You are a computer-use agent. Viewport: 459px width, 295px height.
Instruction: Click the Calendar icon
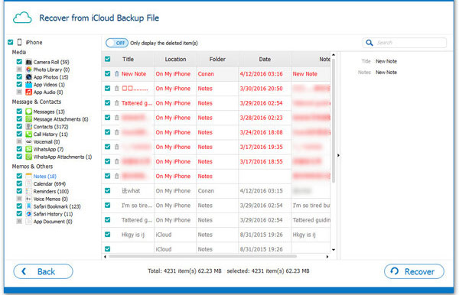[28, 183]
